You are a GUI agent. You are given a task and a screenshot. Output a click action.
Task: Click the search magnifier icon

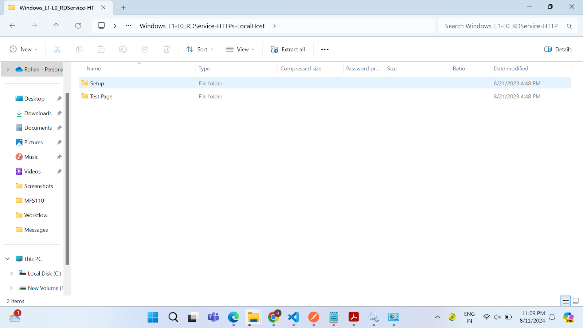click(x=569, y=26)
